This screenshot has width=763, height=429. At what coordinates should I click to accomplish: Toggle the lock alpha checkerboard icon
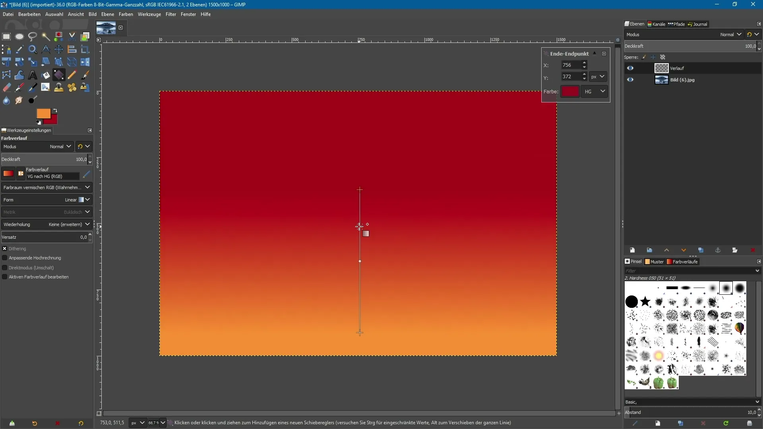662,57
